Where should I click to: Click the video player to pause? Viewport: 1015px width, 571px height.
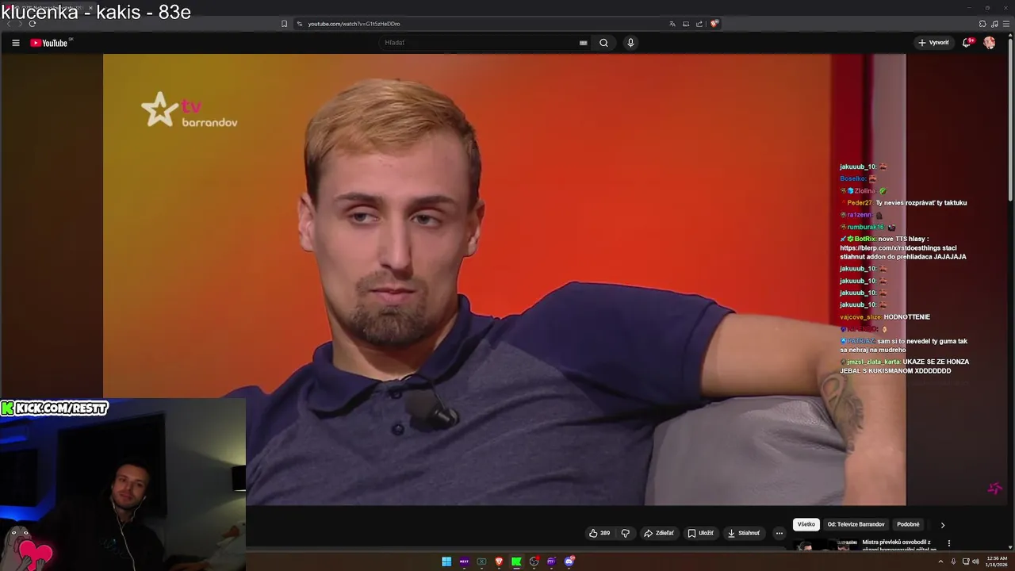click(x=504, y=279)
